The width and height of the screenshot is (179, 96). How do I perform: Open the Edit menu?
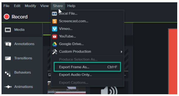point(17,6)
